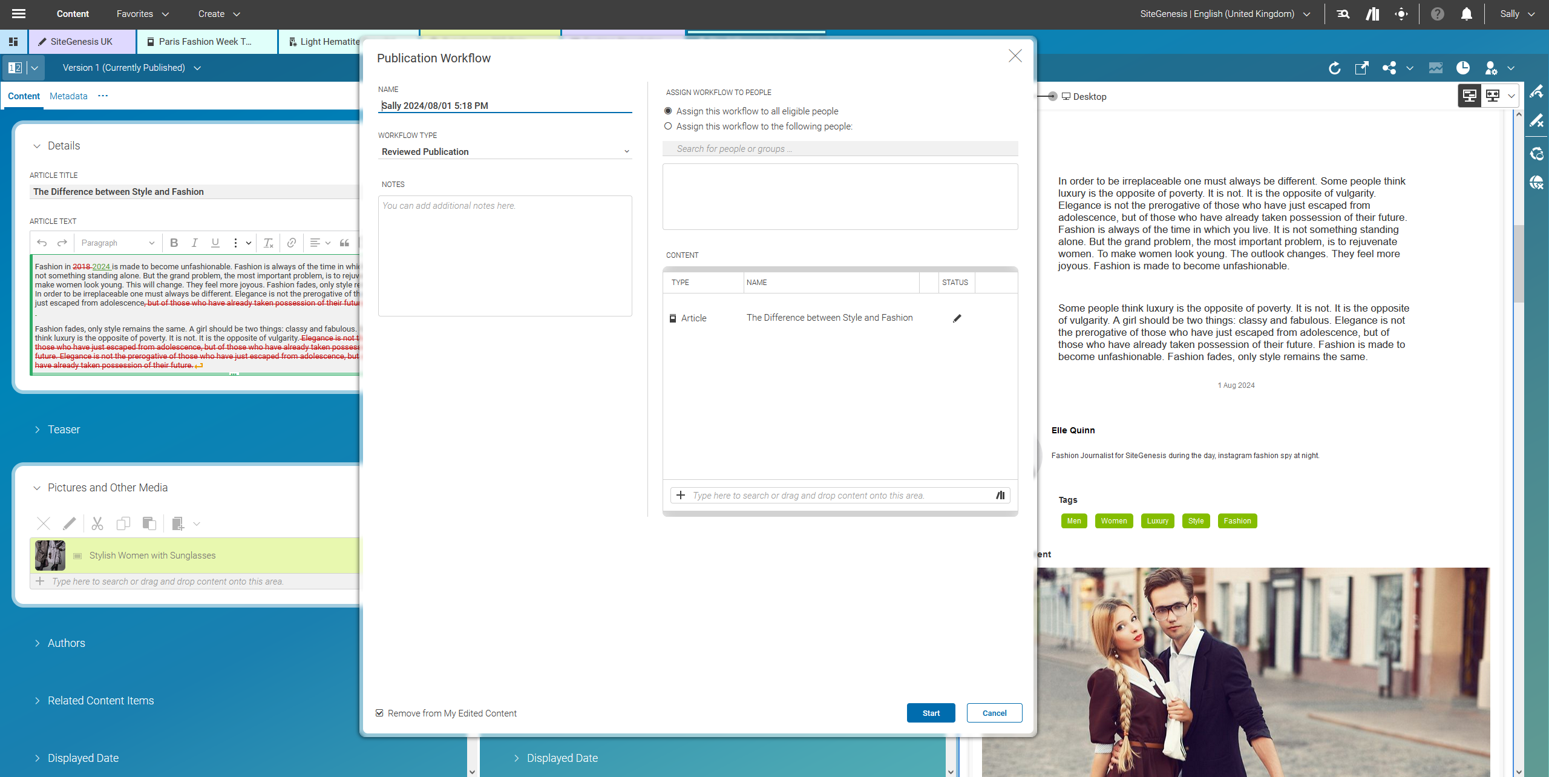
Task: Clear formatting using the Tx icon
Action: pyautogui.click(x=268, y=243)
